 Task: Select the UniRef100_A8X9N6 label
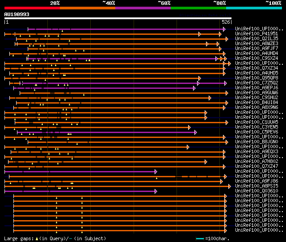257,107
